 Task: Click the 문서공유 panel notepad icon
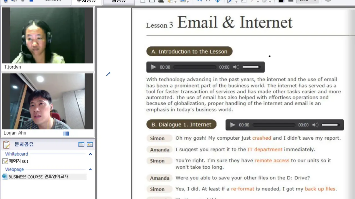6,145
